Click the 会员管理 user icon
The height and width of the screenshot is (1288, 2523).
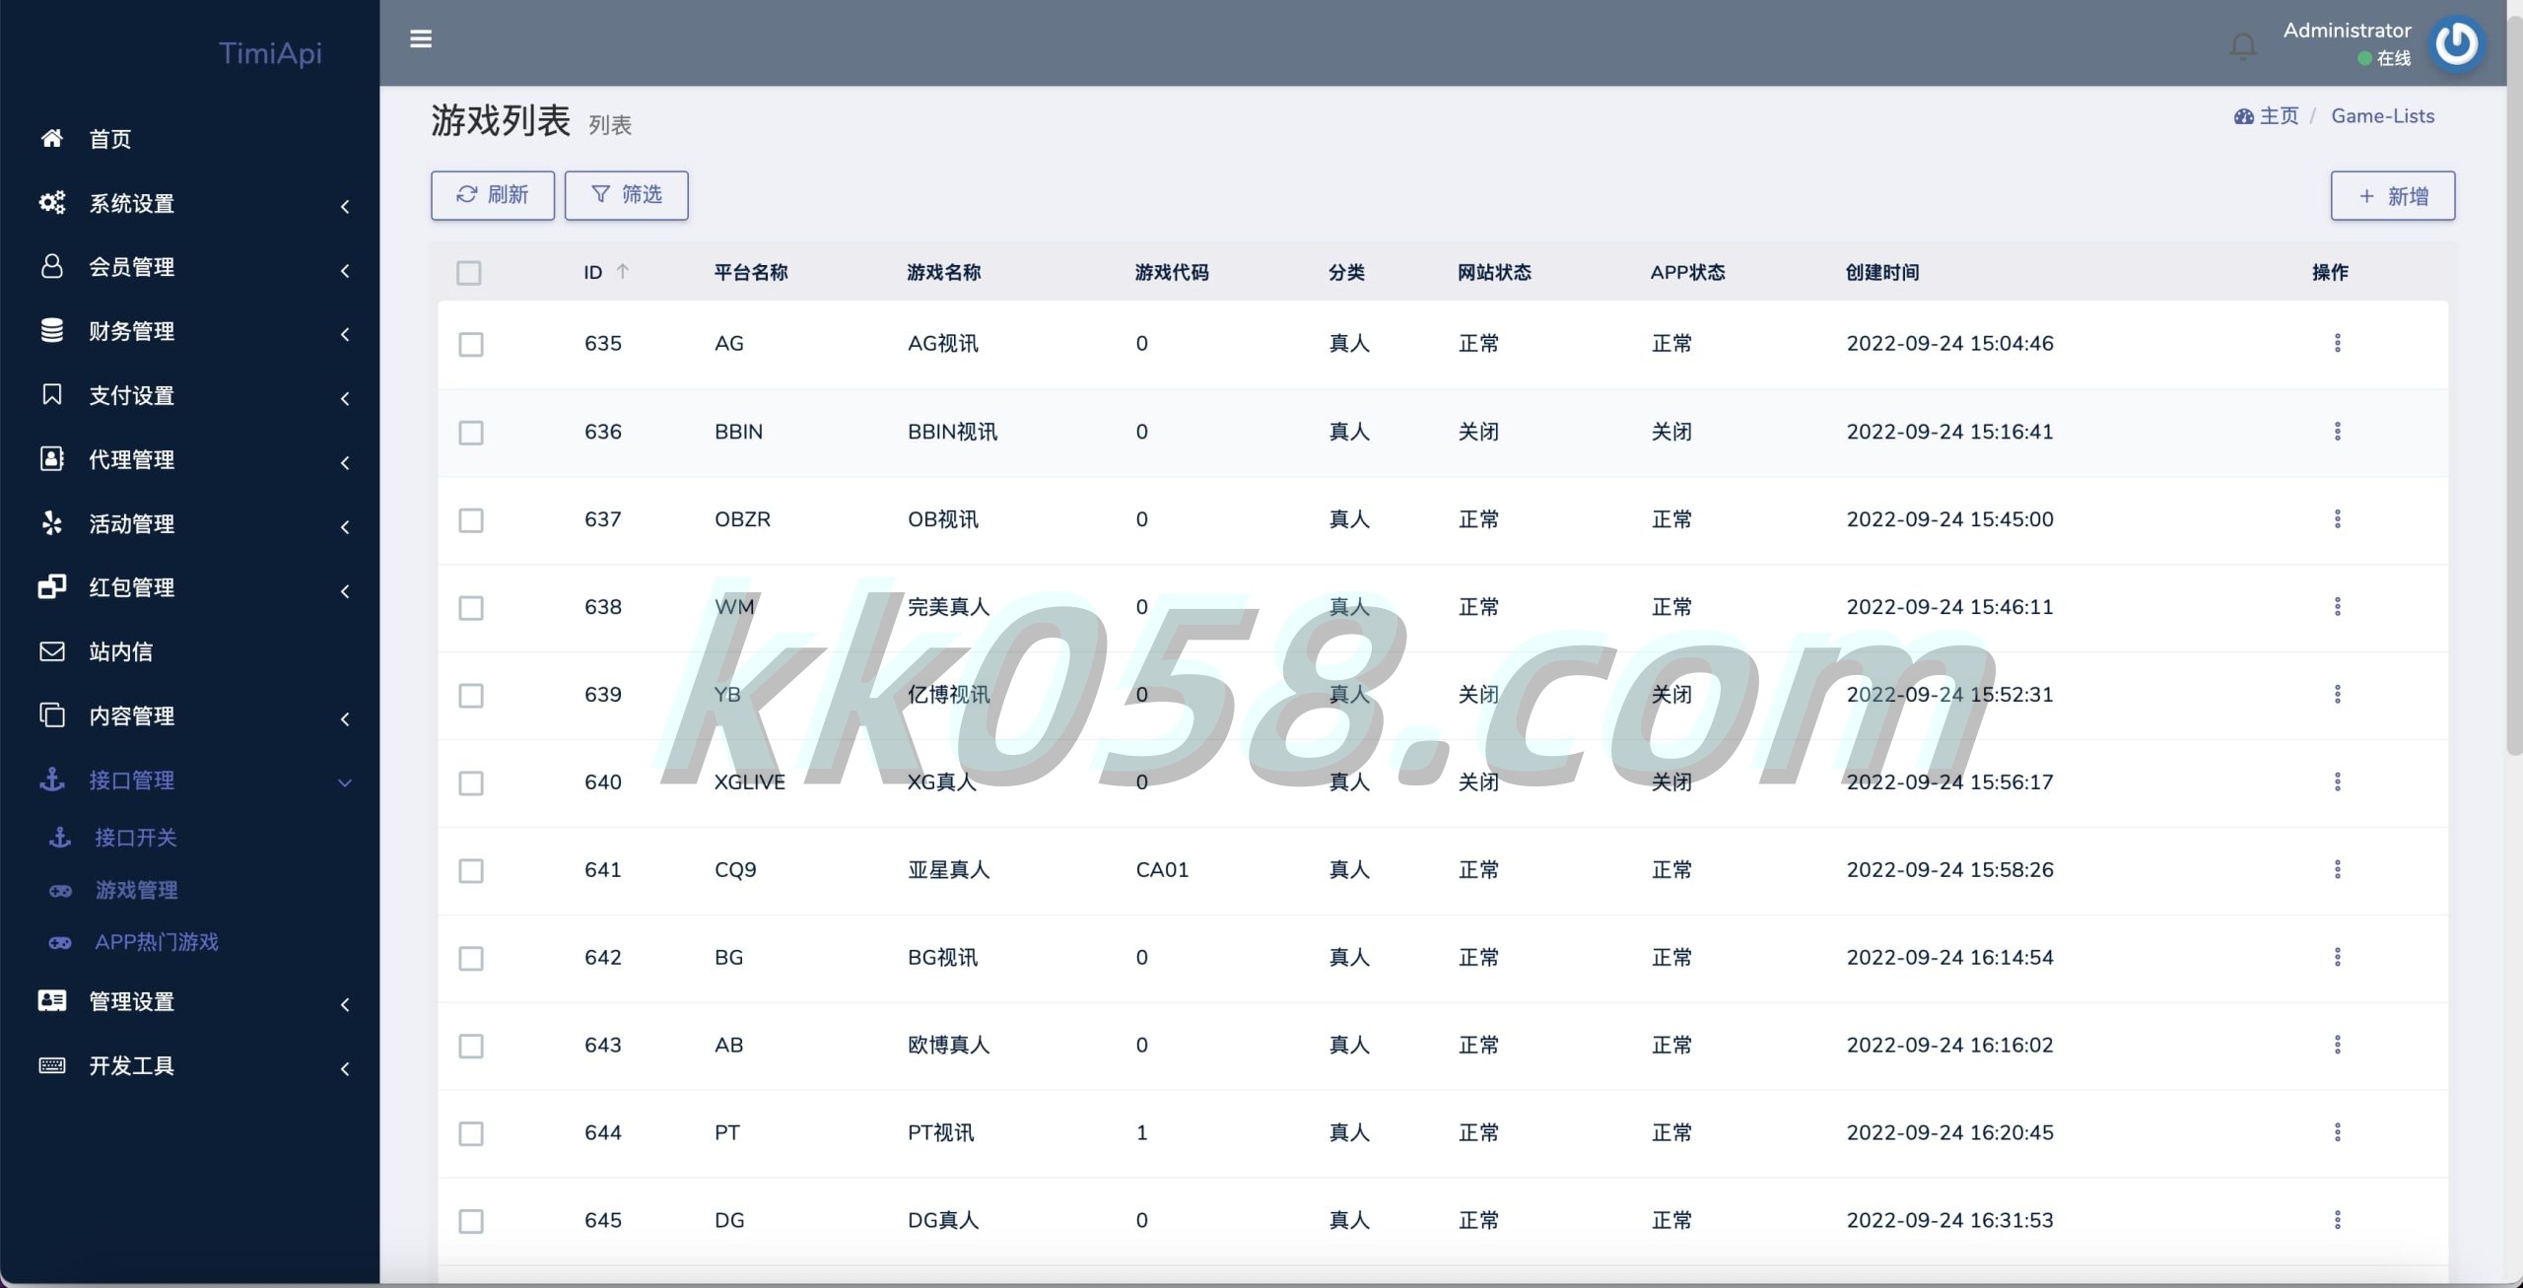coord(52,266)
